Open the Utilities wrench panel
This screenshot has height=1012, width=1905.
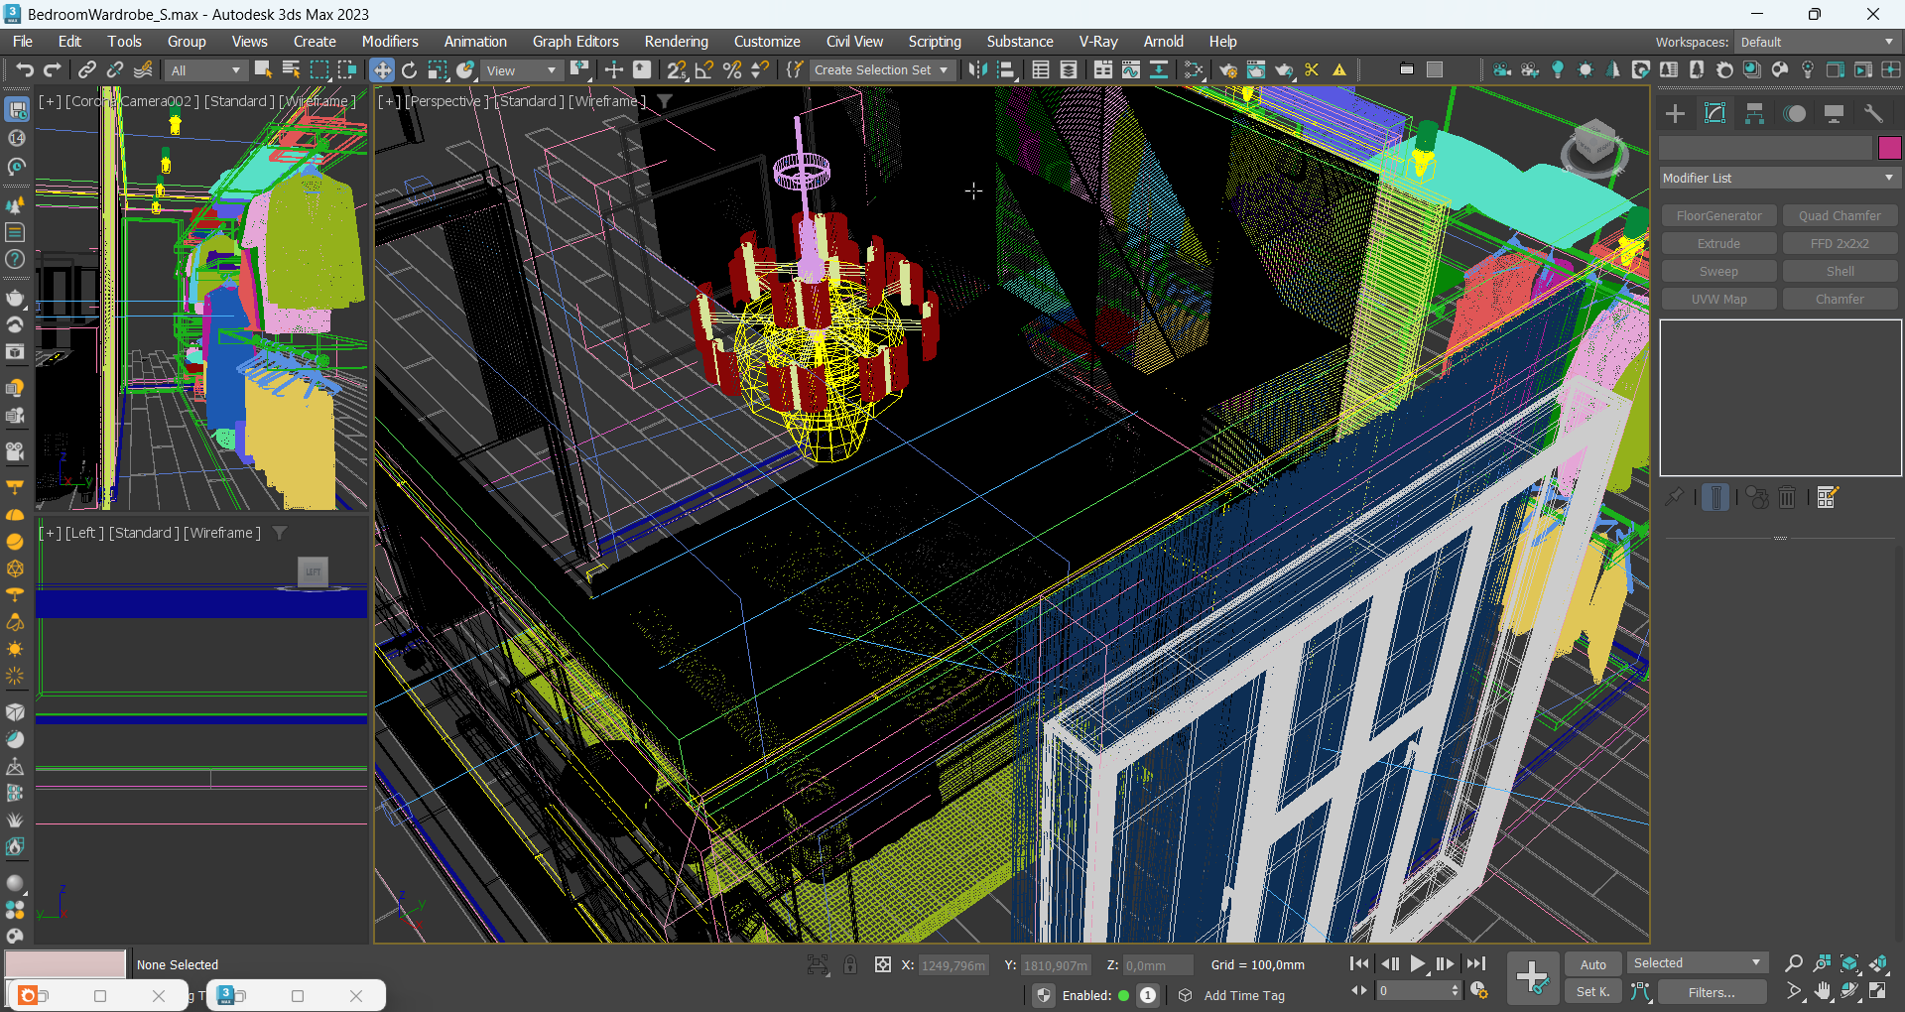1873,114
